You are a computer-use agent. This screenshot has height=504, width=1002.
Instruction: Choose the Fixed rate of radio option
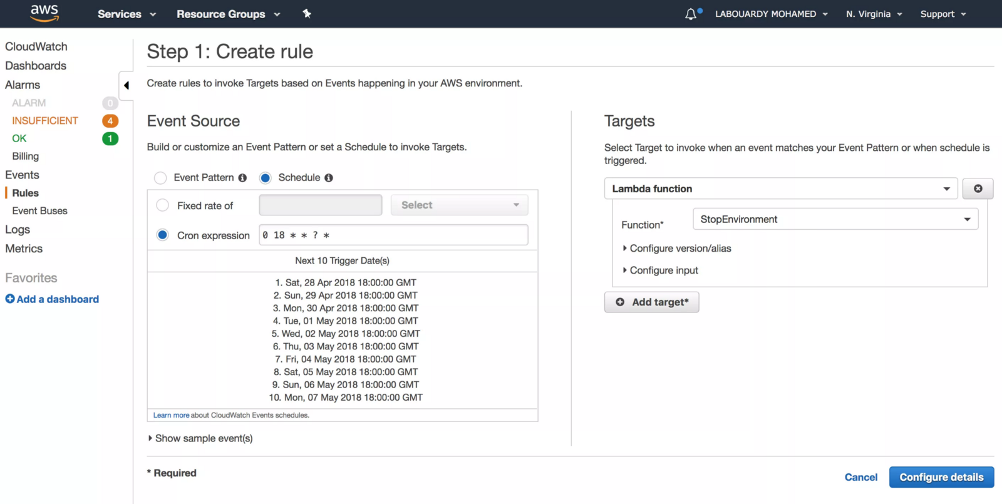163,205
